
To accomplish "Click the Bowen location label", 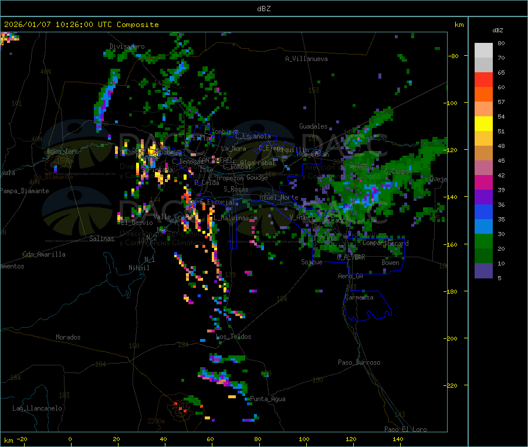I will coord(391,262).
